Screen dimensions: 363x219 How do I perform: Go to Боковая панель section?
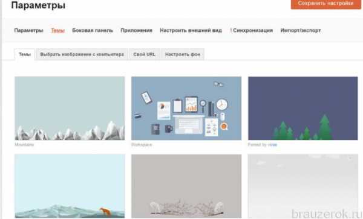click(93, 30)
